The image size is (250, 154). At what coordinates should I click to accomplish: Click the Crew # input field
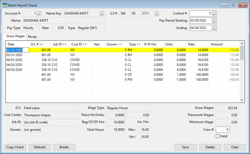pos(223,130)
